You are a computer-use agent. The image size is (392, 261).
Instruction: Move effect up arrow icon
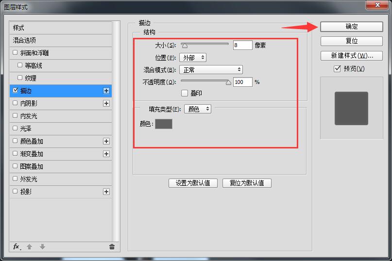29,247
